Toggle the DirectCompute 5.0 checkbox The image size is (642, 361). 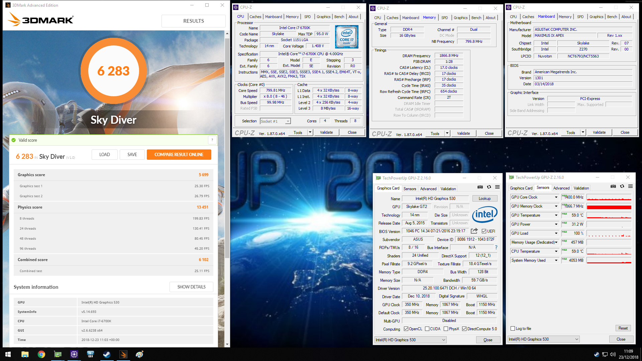pos(464,329)
